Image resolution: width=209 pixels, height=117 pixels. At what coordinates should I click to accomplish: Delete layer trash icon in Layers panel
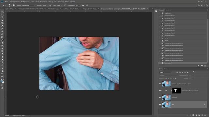(205, 115)
